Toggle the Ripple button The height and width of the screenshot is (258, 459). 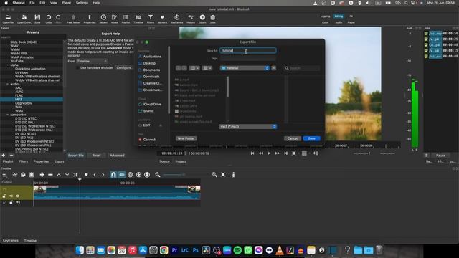[x=131, y=175]
